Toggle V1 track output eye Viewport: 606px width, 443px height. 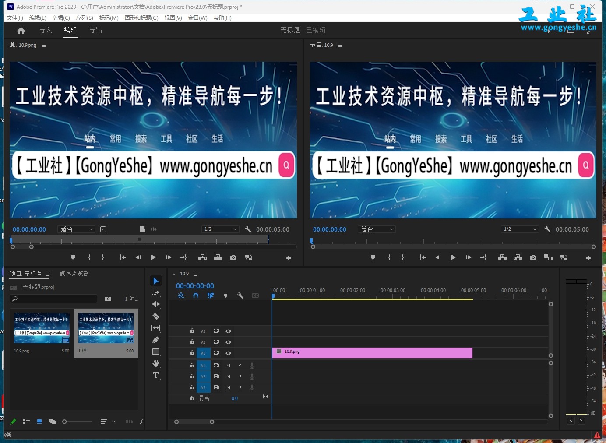click(228, 353)
